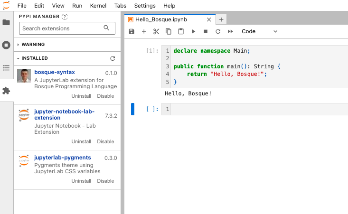
Task: Uninstall the bosque-syntax extension
Action: (81, 96)
